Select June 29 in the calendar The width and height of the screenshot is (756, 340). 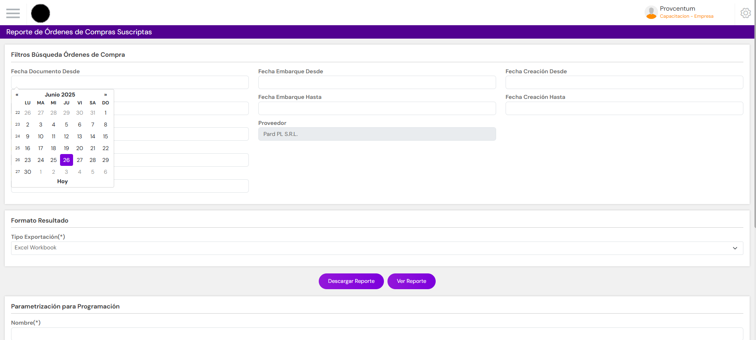(x=105, y=160)
